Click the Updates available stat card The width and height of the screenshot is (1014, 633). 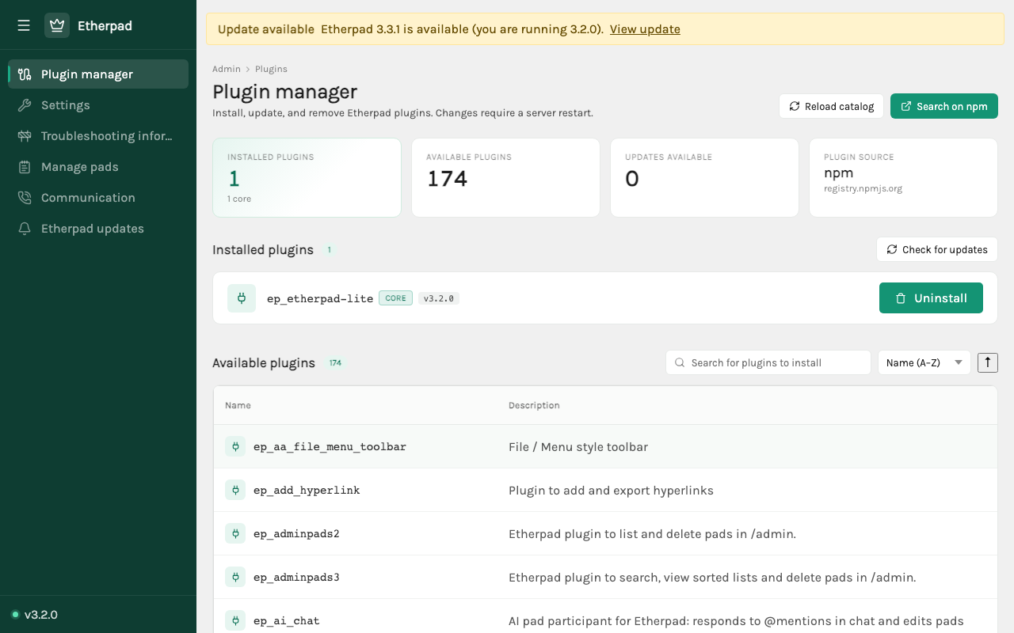tap(704, 178)
